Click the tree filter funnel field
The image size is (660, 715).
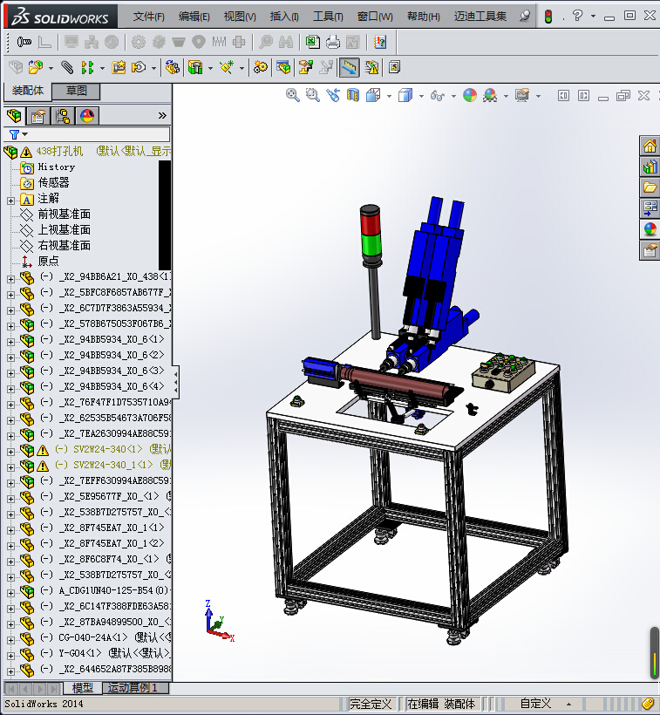[x=87, y=134]
